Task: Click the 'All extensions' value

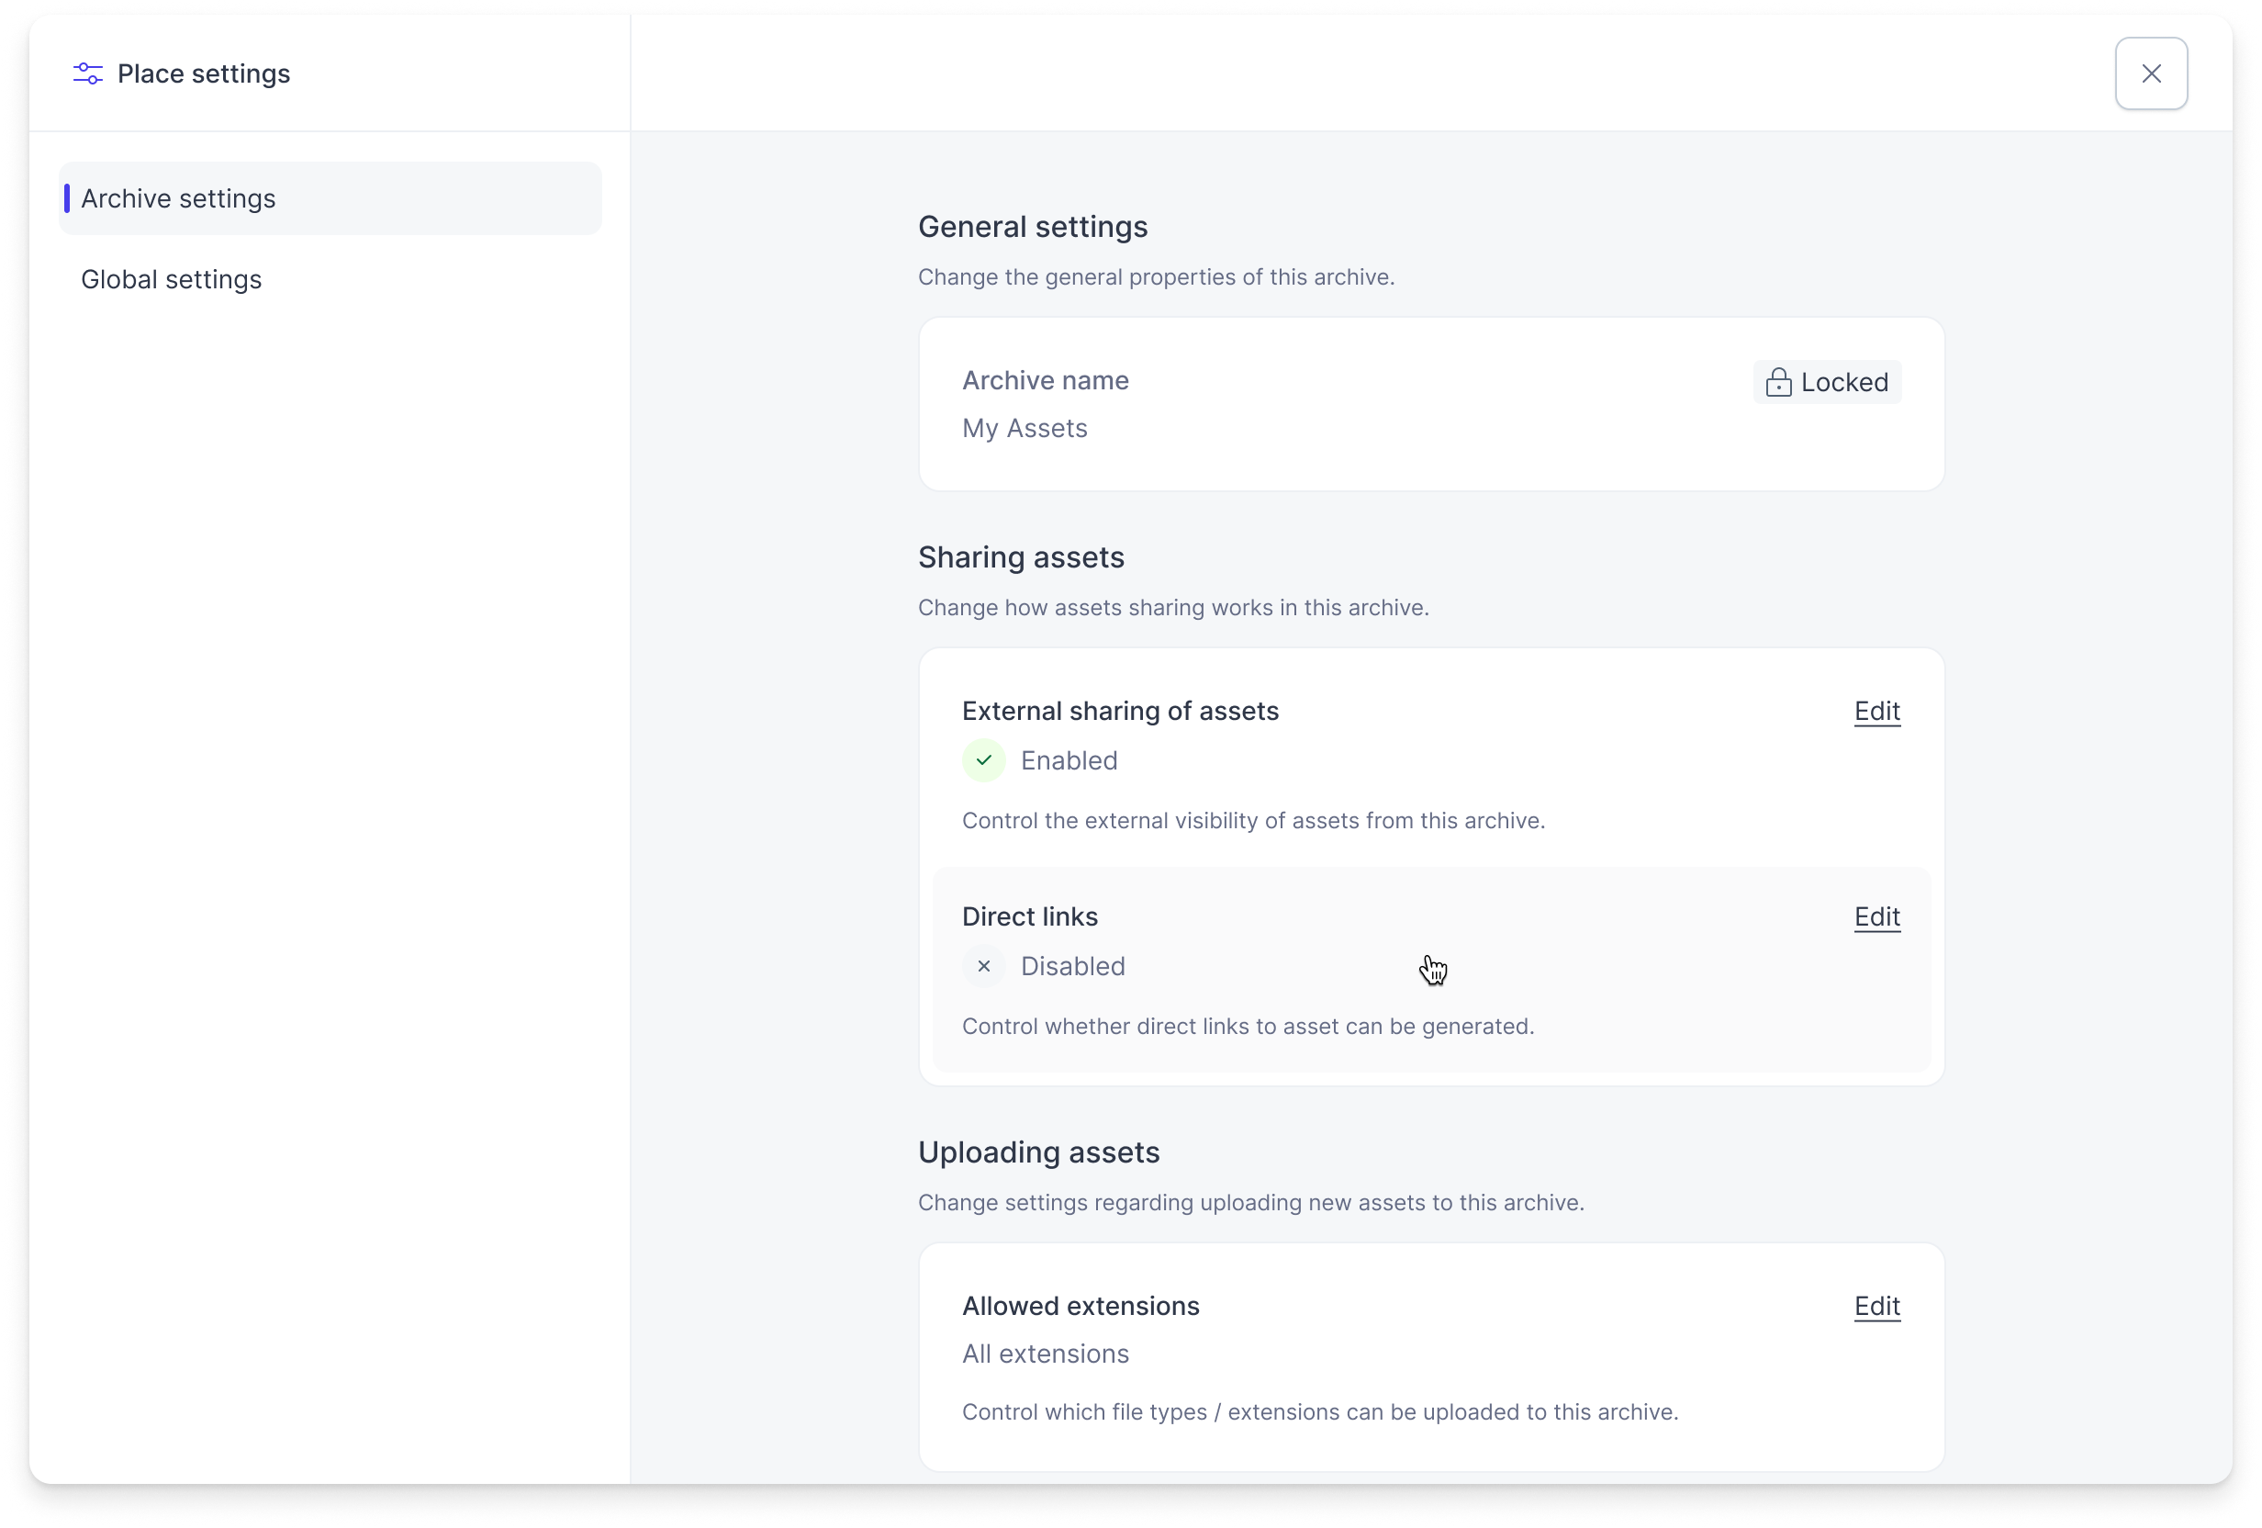Action: [1046, 1354]
